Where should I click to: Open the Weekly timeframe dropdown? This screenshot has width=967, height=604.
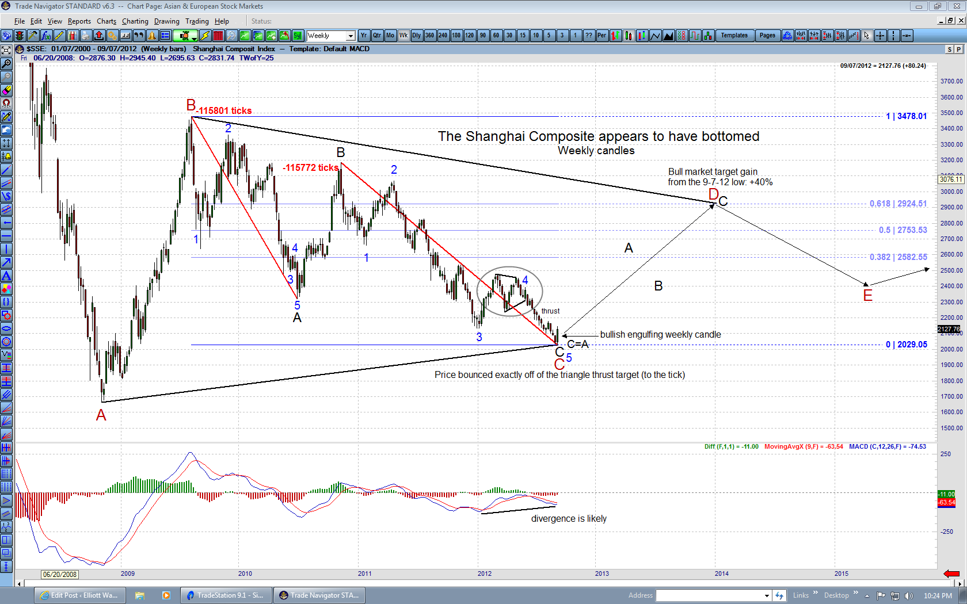point(351,36)
